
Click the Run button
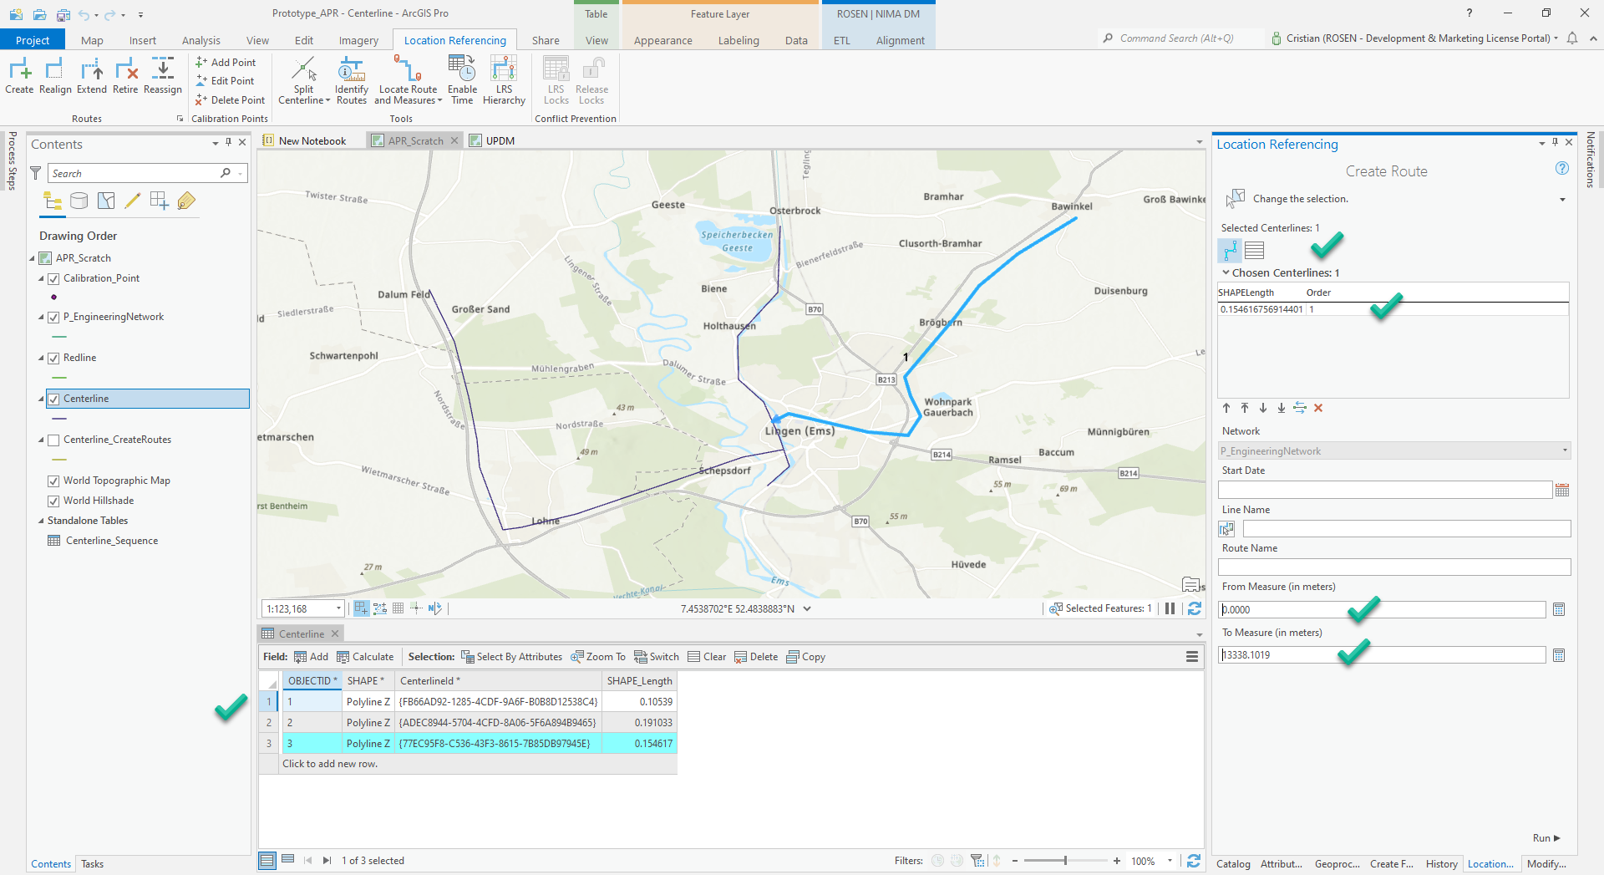click(1546, 838)
